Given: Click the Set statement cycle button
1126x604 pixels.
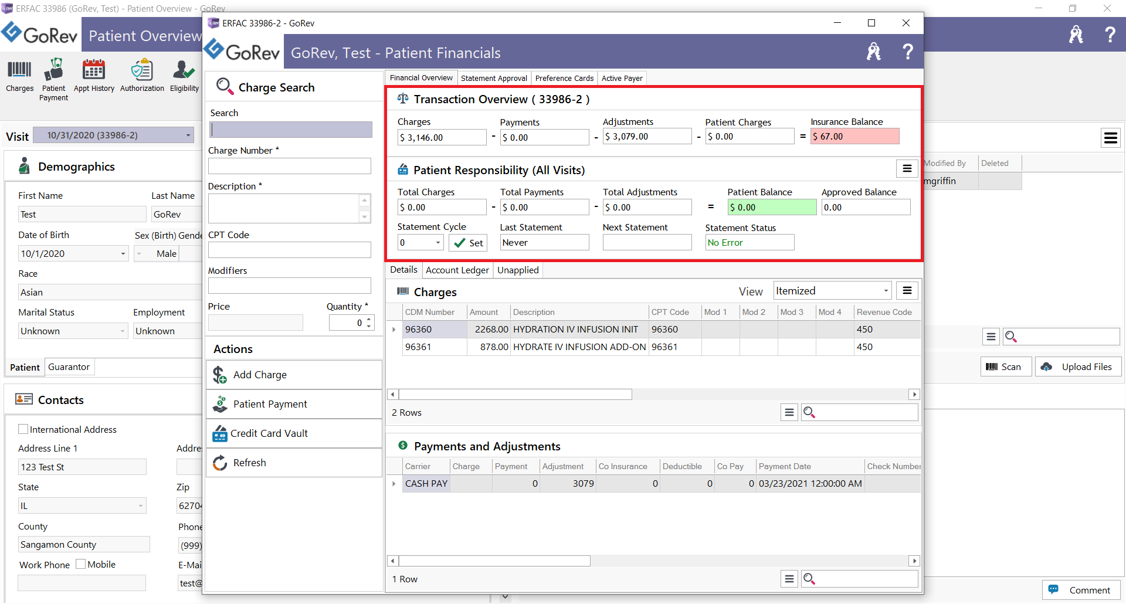Looking at the screenshot, I should coord(468,243).
